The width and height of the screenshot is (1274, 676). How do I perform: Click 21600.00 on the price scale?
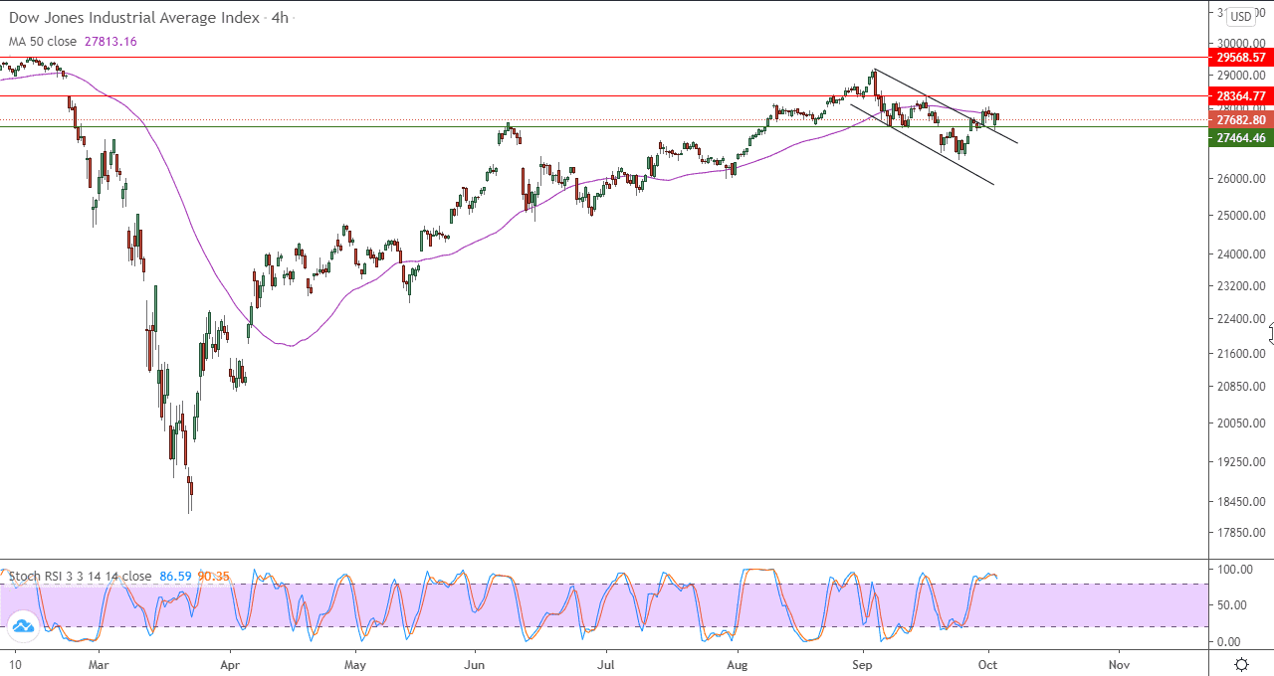pyautogui.click(x=1240, y=354)
